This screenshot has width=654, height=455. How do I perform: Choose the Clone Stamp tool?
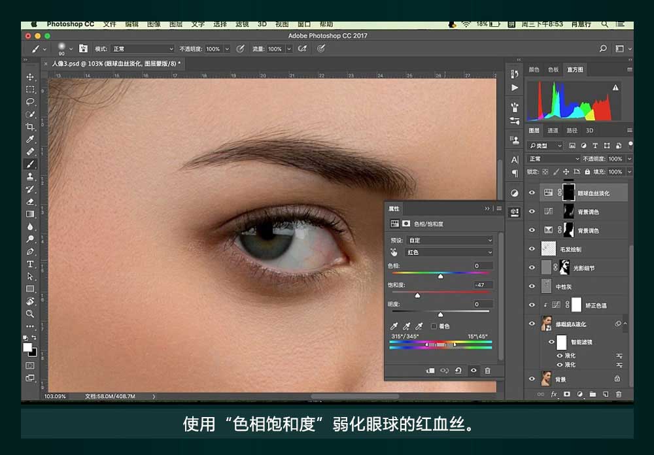[x=30, y=177]
